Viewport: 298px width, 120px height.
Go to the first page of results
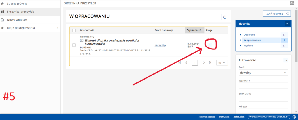(180, 62)
